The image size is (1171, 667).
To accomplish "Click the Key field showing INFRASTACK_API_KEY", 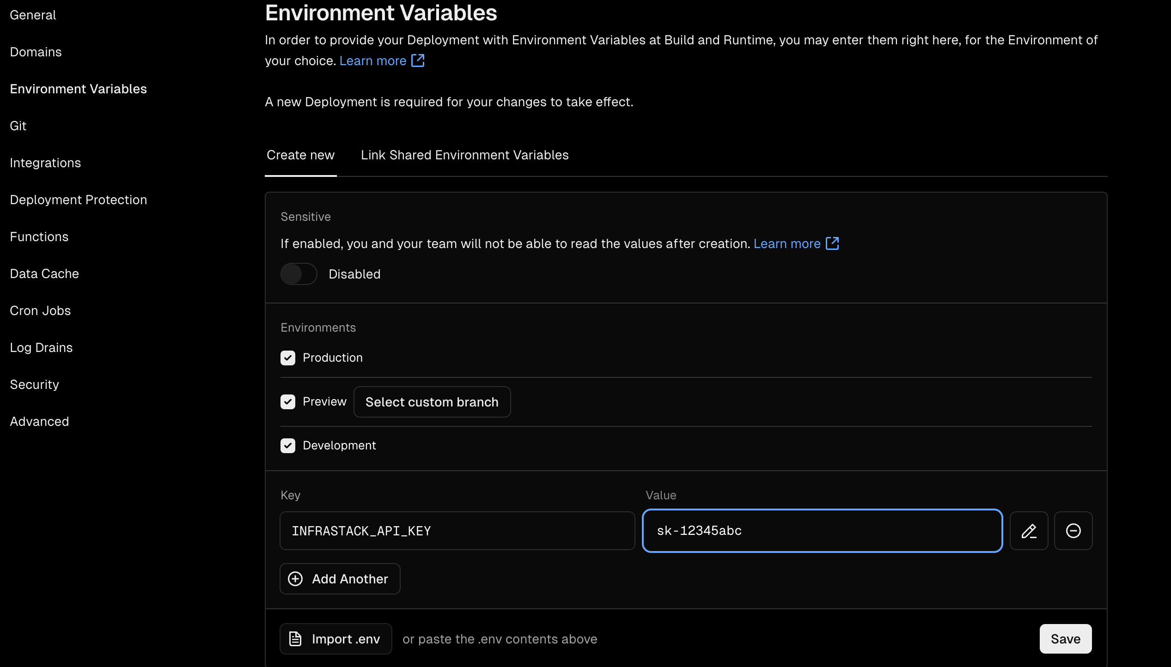I will coord(457,531).
